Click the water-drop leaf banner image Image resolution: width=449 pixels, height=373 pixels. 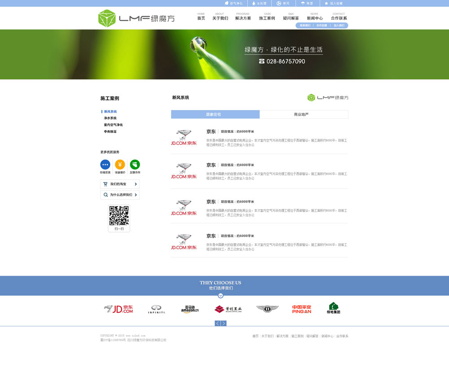point(224,54)
